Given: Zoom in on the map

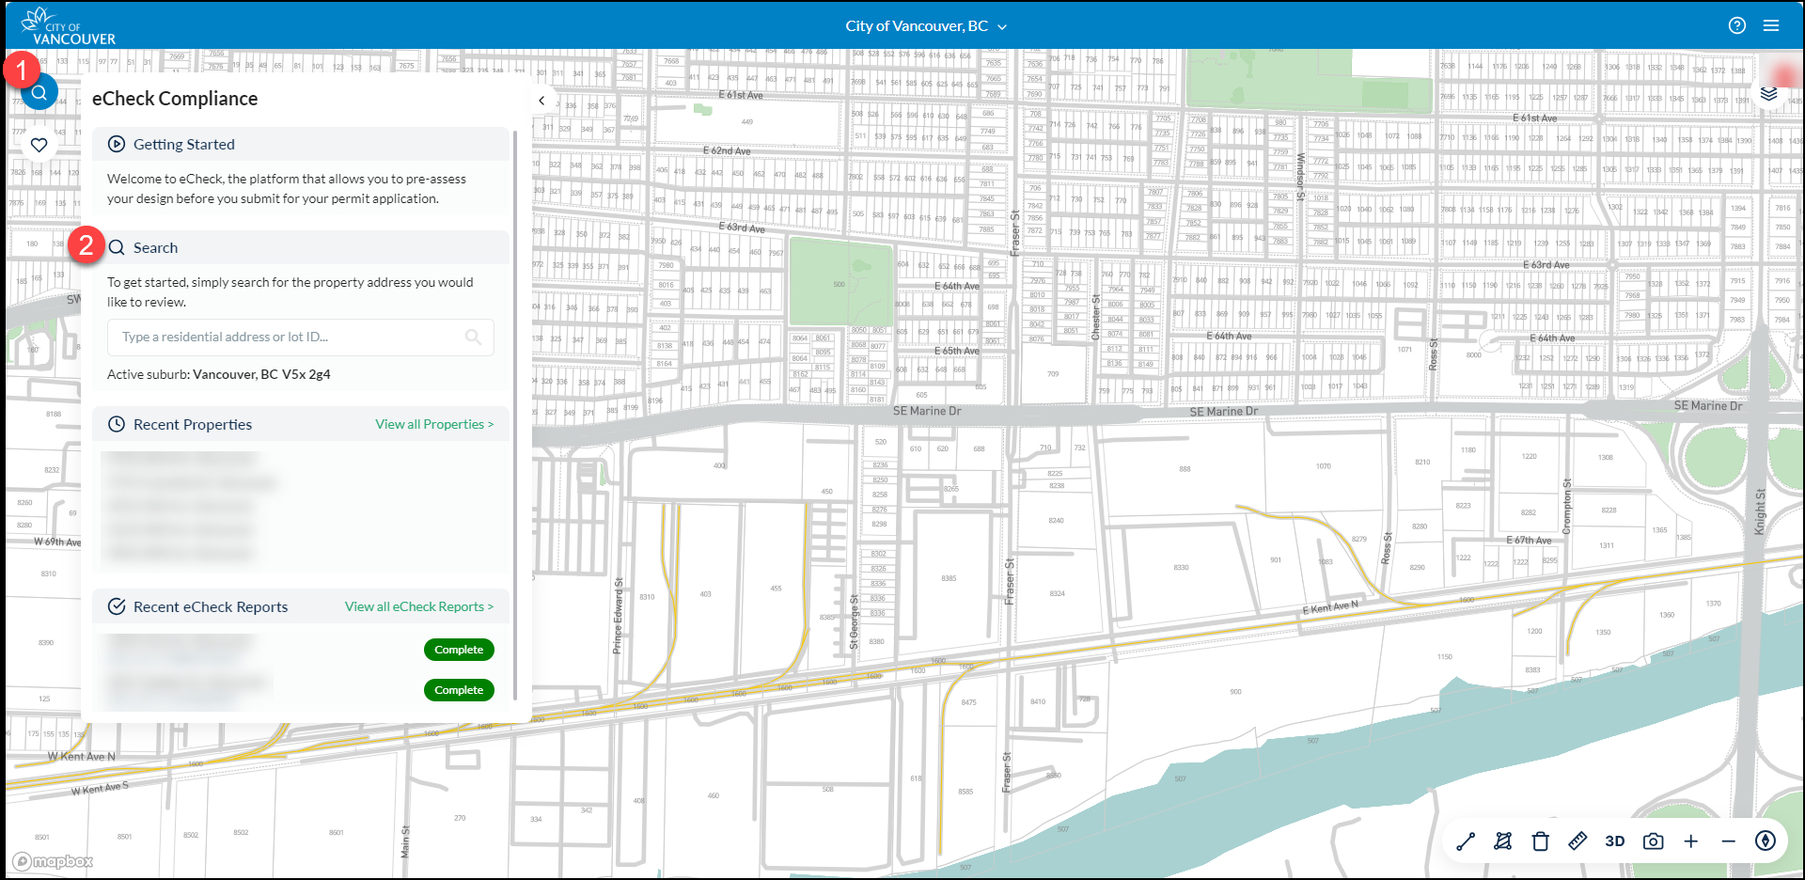Looking at the screenshot, I should point(1690,841).
